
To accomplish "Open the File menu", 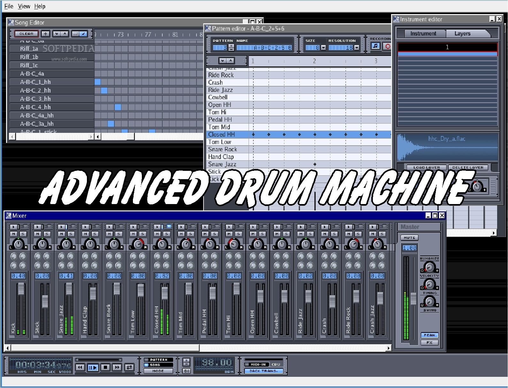I will pyautogui.click(x=9, y=6).
